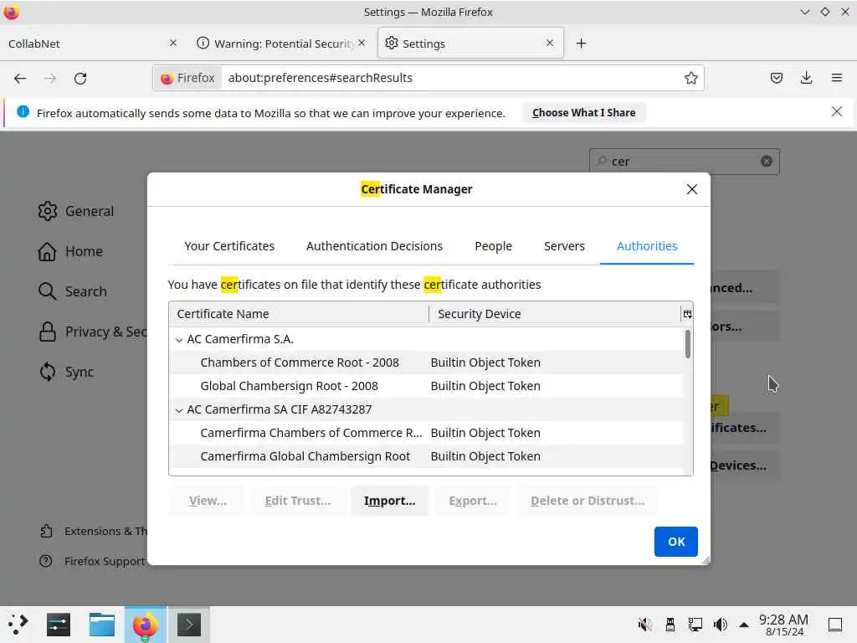Open the column picker in the certificate list

click(687, 314)
